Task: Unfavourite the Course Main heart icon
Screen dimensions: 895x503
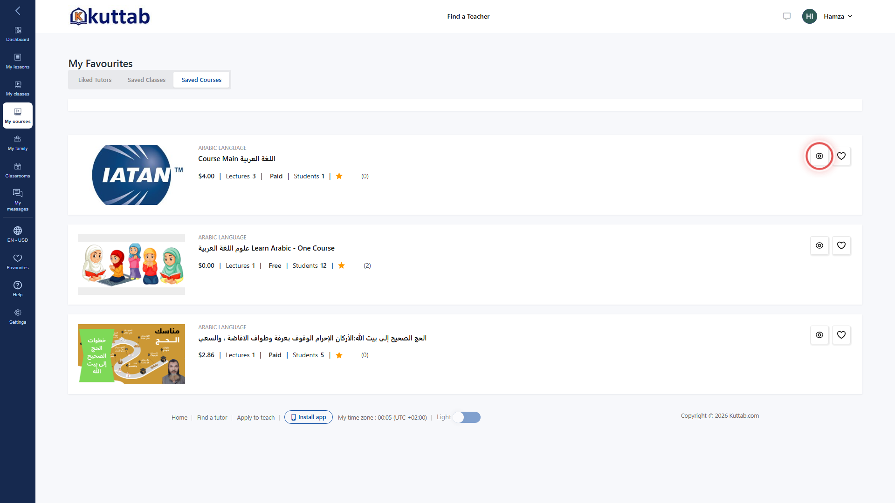Action: click(x=841, y=156)
